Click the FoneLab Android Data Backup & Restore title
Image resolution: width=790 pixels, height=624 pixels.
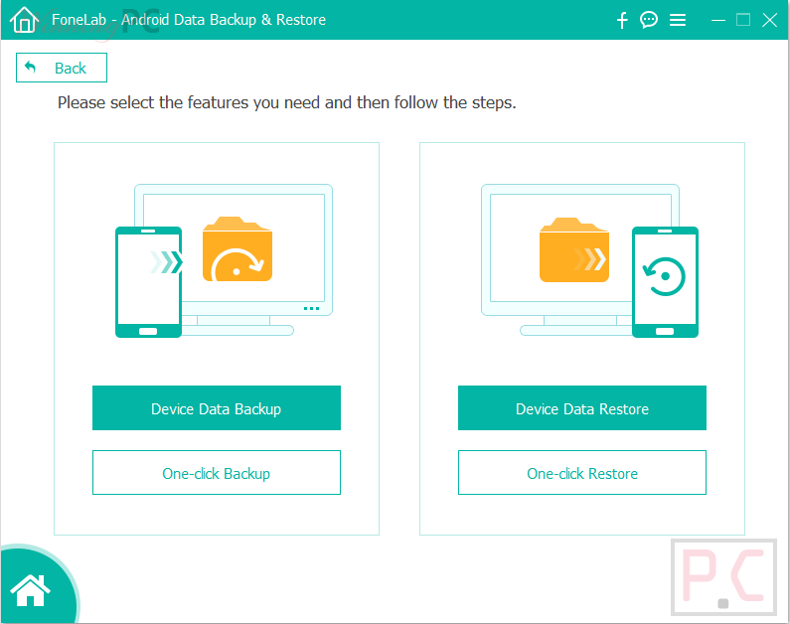click(x=189, y=20)
